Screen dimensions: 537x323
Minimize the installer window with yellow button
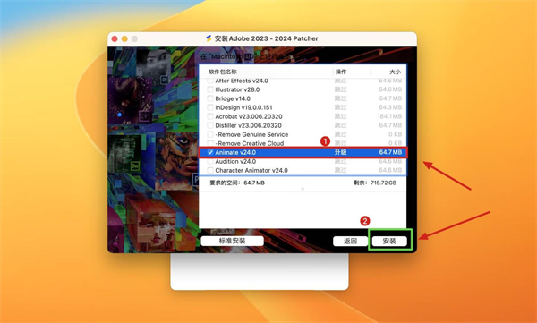pyautogui.click(x=124, y=39)
